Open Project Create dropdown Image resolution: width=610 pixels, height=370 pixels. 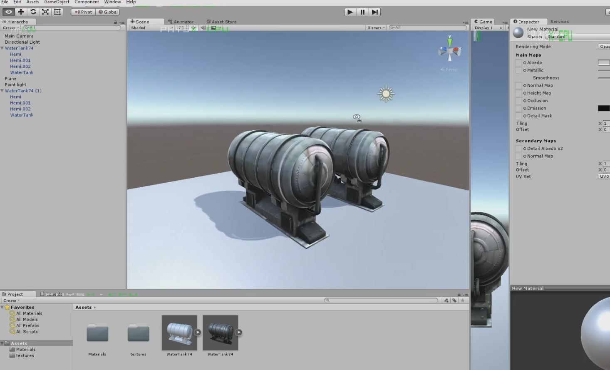[11, 300]
